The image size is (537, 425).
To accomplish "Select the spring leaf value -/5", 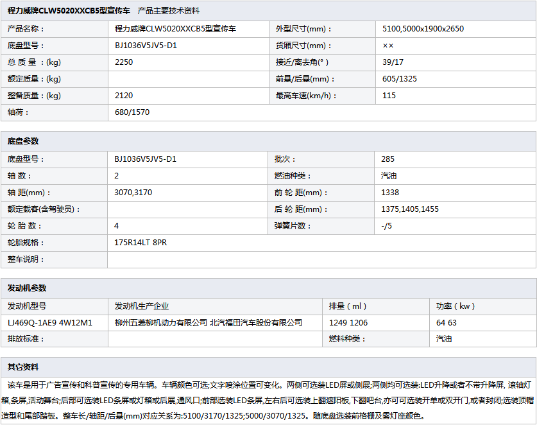I will 387,226.
